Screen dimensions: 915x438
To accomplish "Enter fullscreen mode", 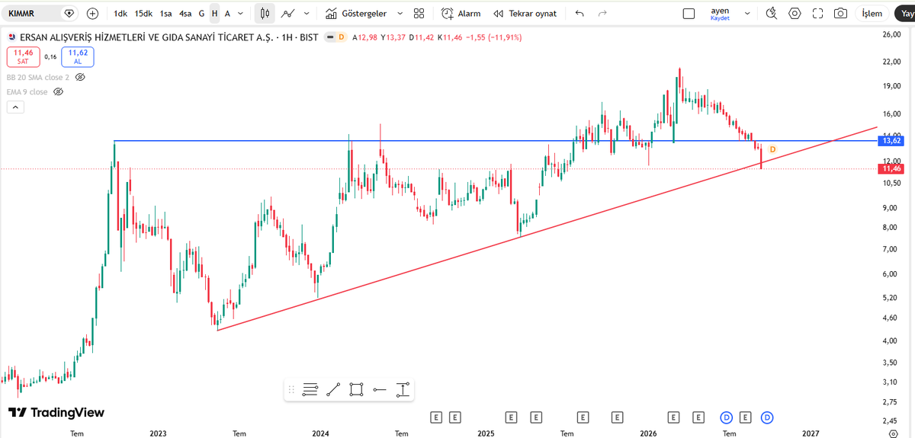I will click(818, 13).
